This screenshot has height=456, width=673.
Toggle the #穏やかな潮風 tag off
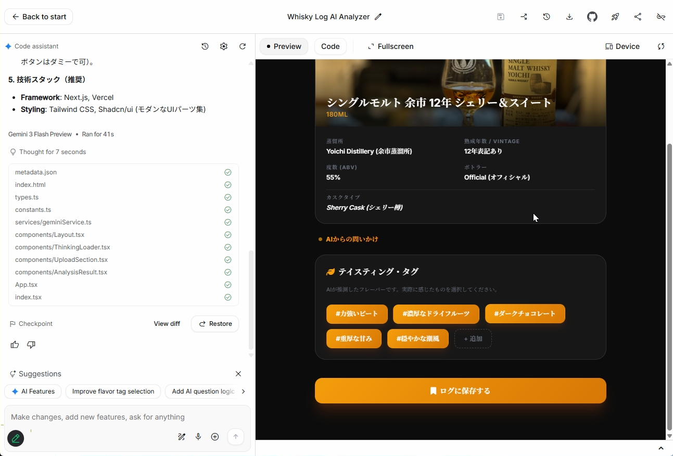click(417, 338)
